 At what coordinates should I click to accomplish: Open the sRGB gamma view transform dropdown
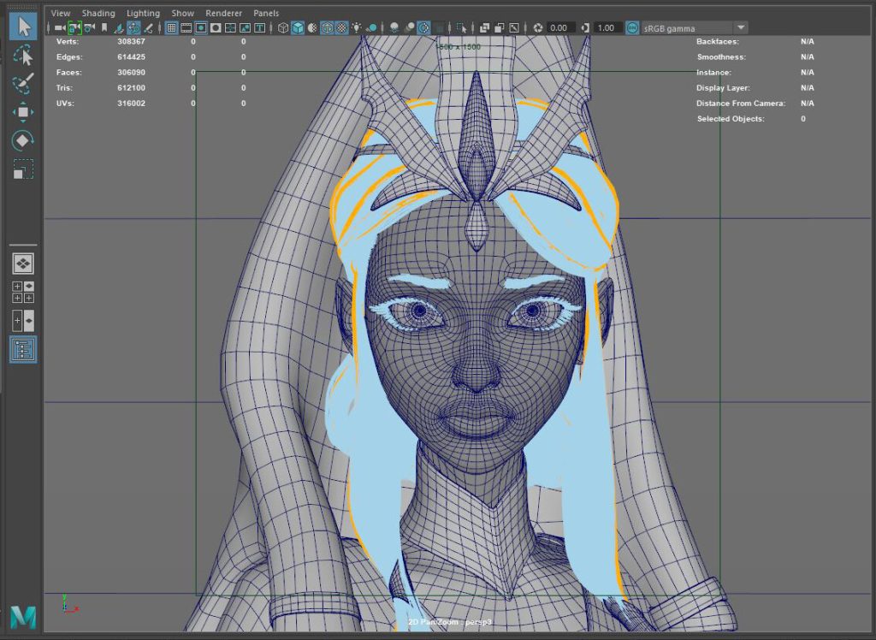click(x=740, y=27)
